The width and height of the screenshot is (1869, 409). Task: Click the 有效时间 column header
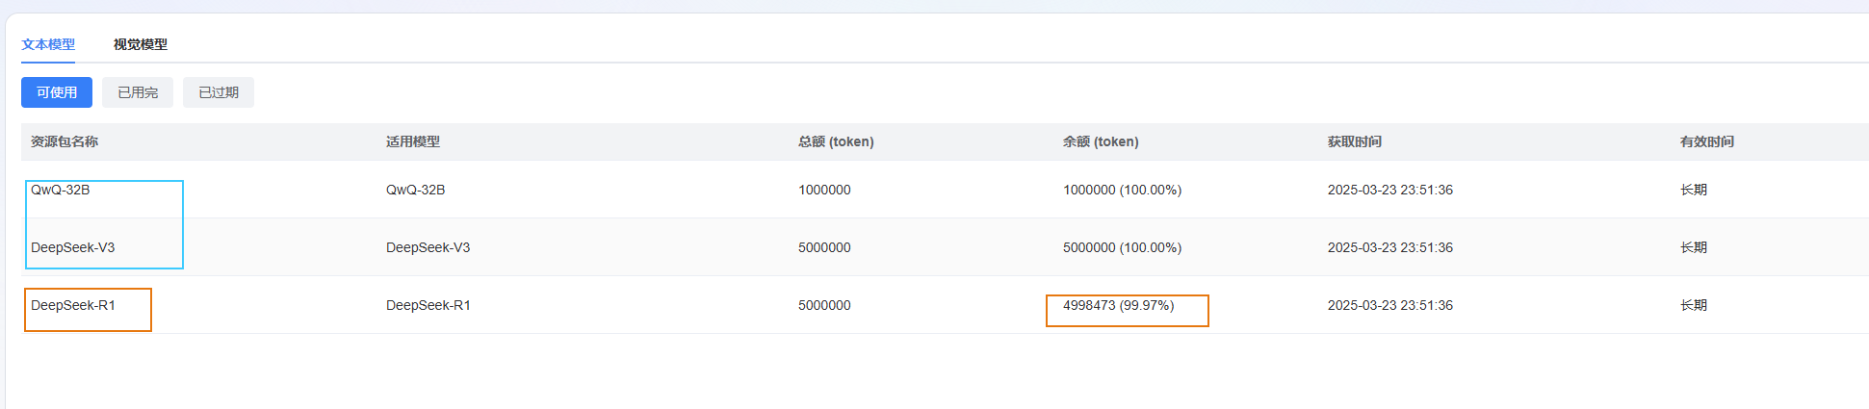point(1707,141)
